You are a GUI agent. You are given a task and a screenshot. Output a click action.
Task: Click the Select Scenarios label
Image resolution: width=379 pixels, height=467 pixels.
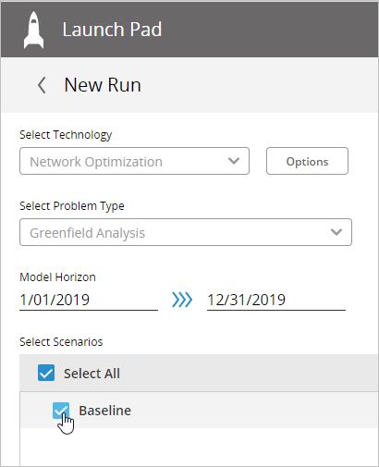(x=61, y=342)
